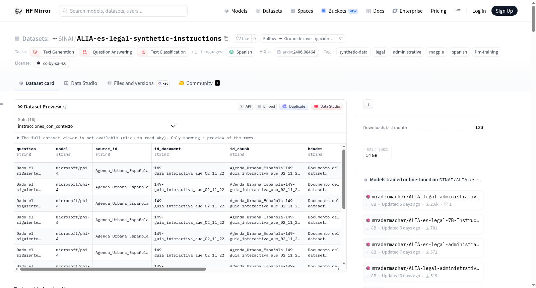Click the SINAI organization avatar icon
The width and height of the screenshot is (536, 288).
tap(55, 39)
